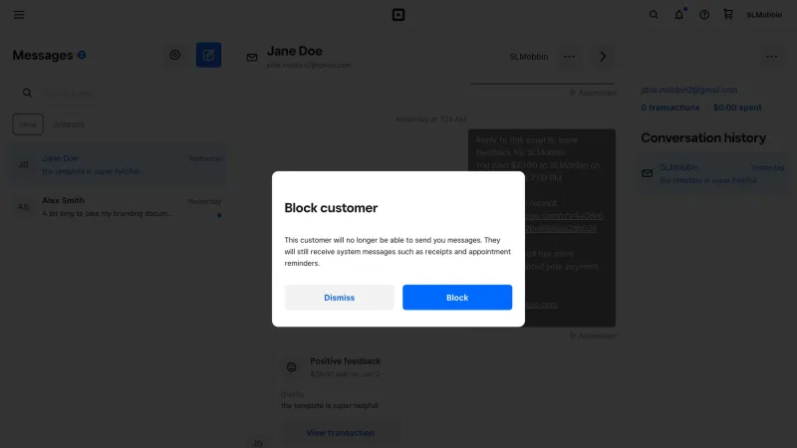Click the Block customer dialog title
Viewport: 797px width, 448px height.
point(331,208)
